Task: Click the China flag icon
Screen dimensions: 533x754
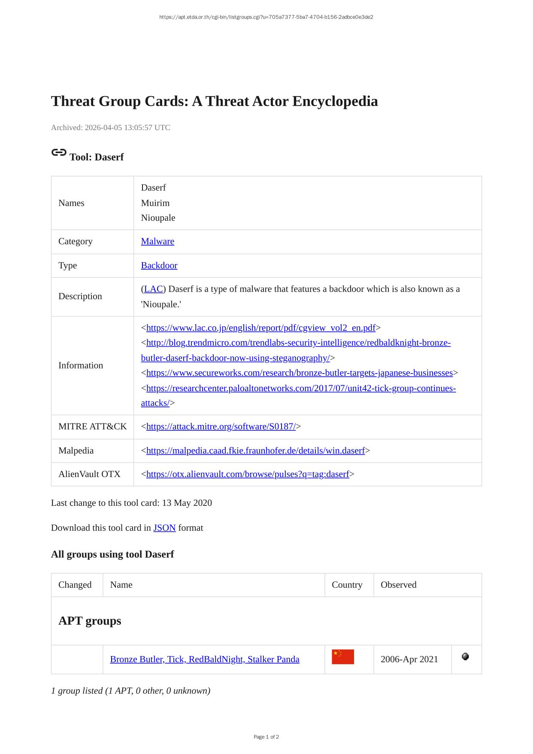Action: pyautogui.click(x=342, y=657)
